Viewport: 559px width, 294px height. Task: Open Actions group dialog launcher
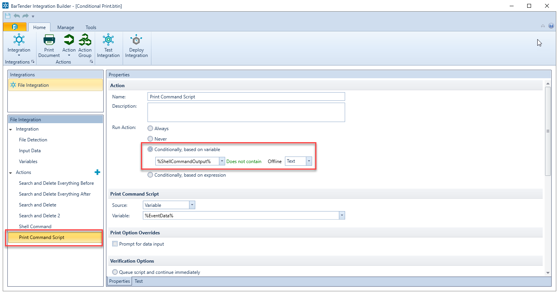[92, 62]
